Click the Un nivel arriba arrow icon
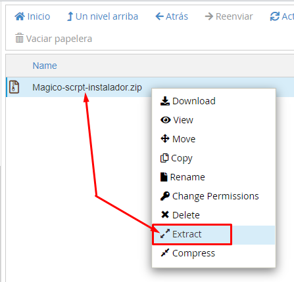294x282 pixels. coord(70,16)
